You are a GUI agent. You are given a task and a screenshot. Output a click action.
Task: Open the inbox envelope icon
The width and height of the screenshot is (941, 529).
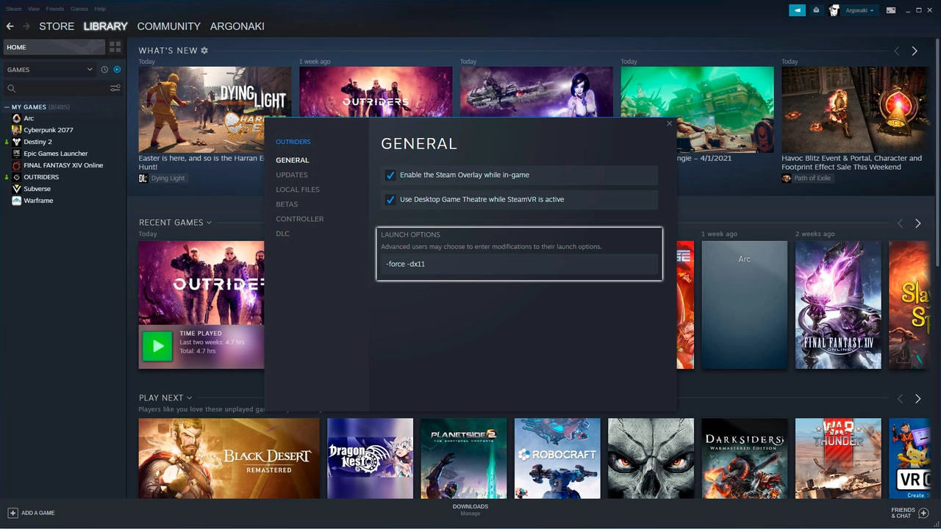[816, 10]
